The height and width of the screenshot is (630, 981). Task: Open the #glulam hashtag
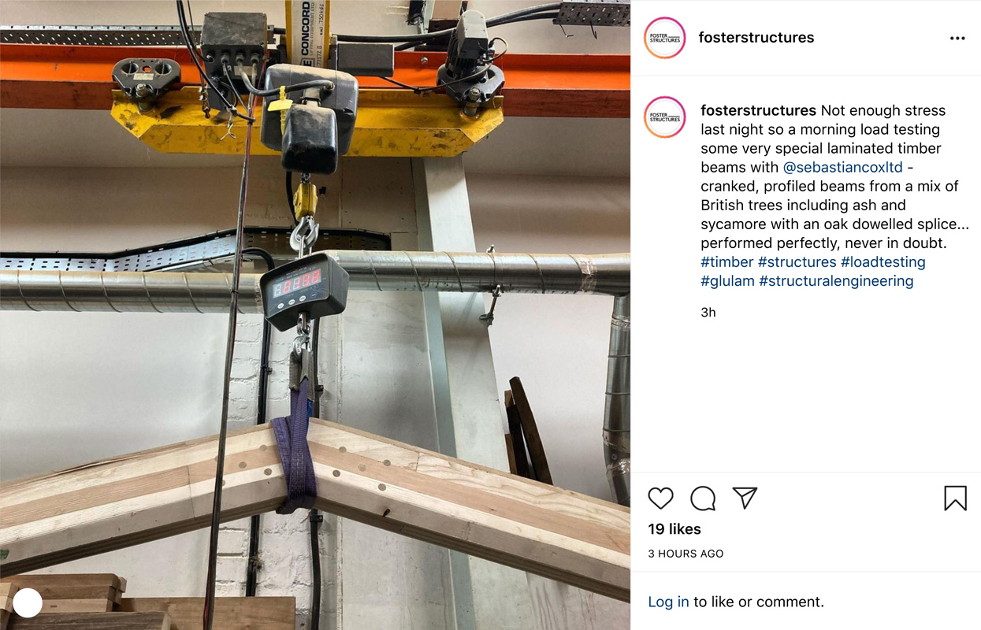click(x=727, y=280)
